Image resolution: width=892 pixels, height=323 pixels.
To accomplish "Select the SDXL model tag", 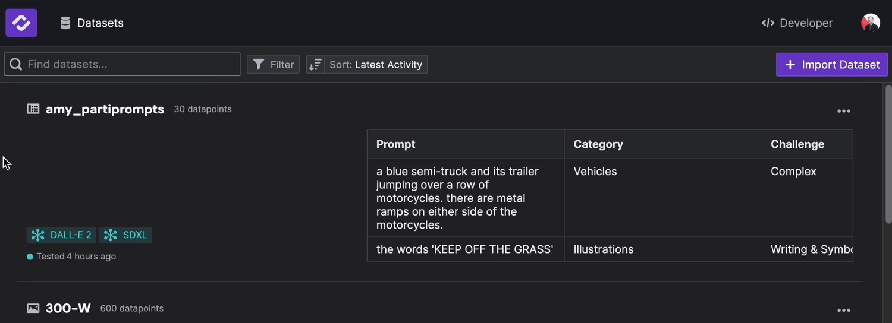I will pos(126,235).
